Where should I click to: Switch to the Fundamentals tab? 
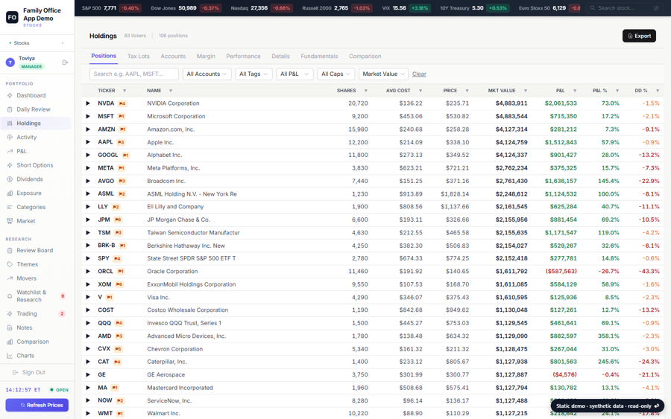point(319,56)
